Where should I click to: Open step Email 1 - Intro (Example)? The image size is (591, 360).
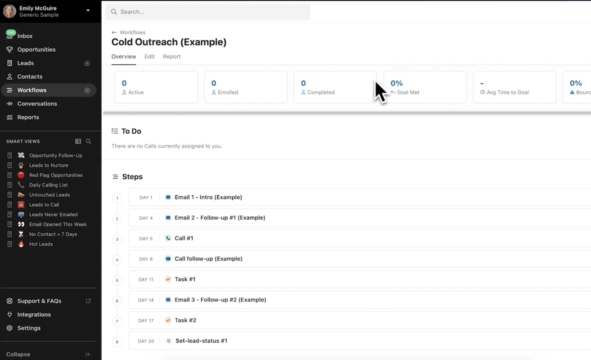[360, 197]
